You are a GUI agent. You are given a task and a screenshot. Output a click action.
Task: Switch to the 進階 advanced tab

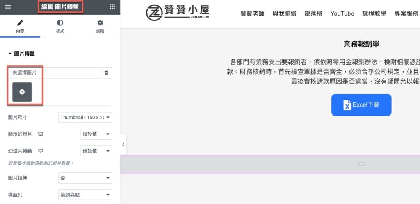pyautogui.click(x=100, y=27)
